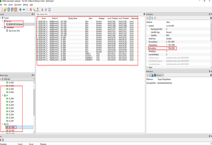Select the Data Access View tab

point(42,14)
